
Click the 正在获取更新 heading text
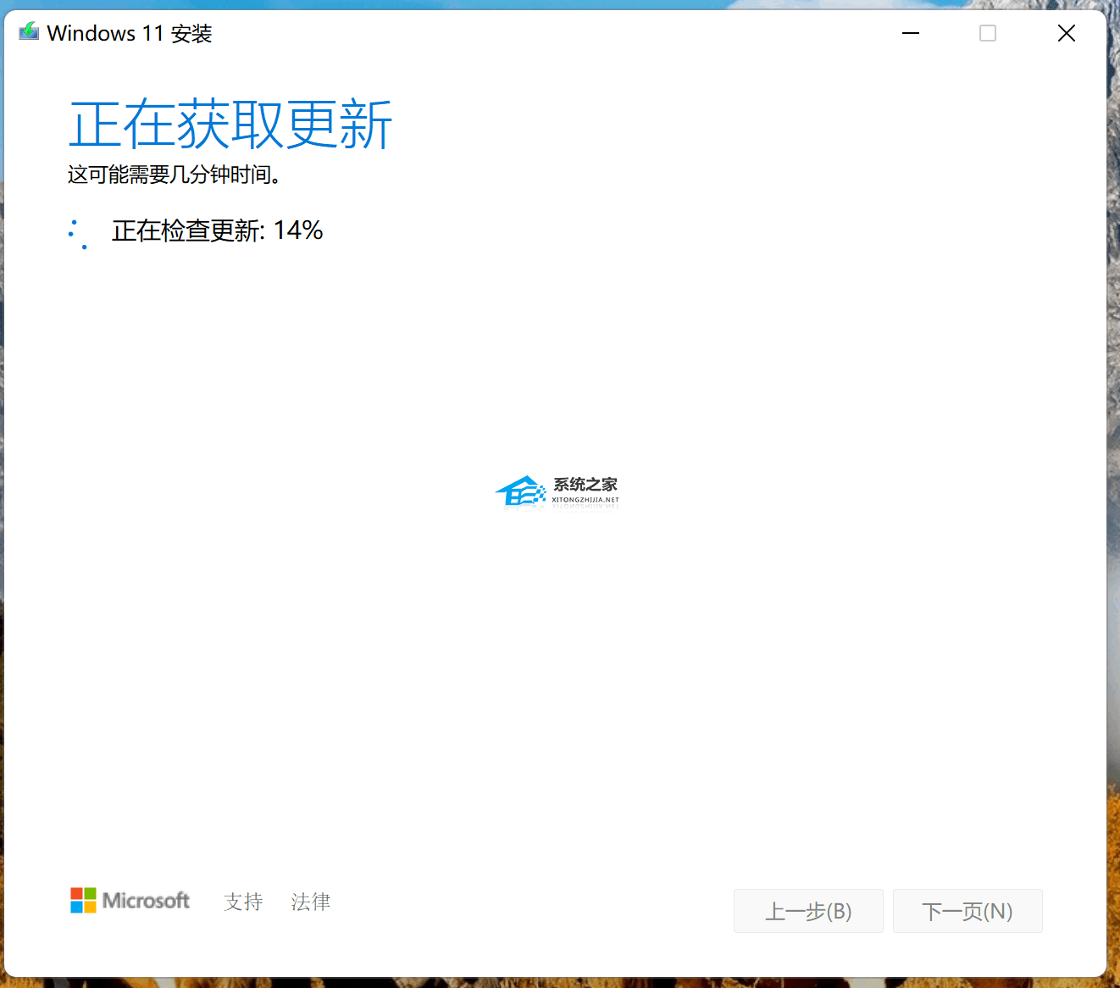pos(230,124)
